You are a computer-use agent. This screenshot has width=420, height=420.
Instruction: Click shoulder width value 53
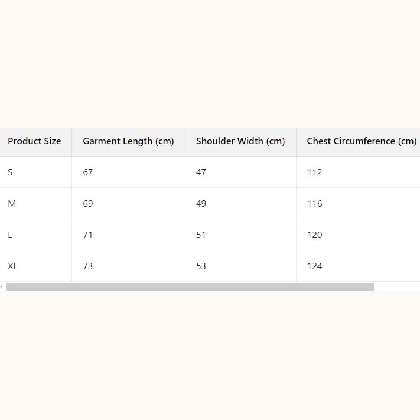point(201,266)
